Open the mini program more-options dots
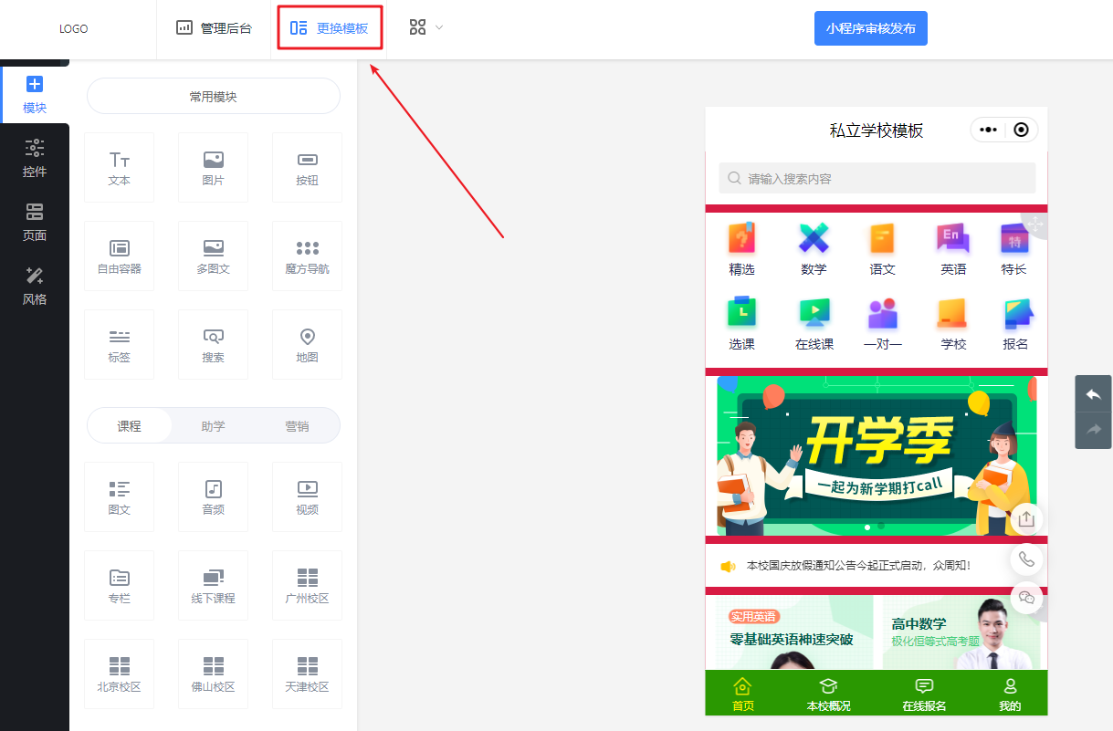1113x731 pixels. click(988, 130)
